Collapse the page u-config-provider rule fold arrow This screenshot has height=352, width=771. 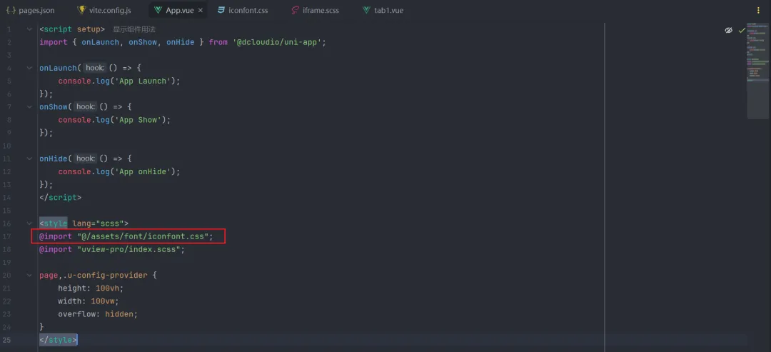pos(29,276)
